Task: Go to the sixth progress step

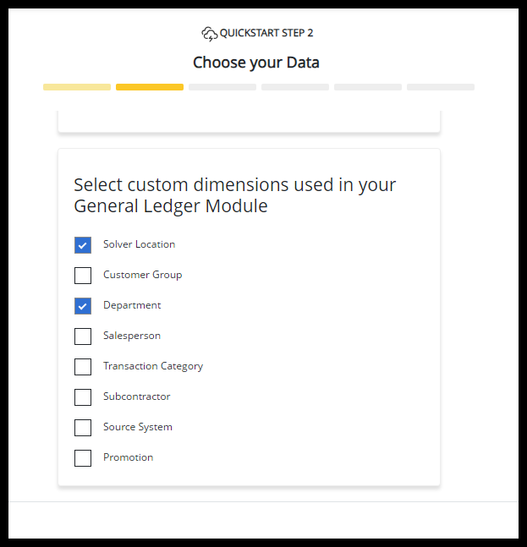Action: (x=441, y=87)
